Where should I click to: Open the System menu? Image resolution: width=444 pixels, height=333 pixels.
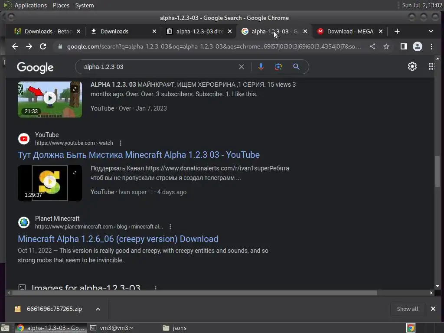pyautogui.click(x=85, y=5)
